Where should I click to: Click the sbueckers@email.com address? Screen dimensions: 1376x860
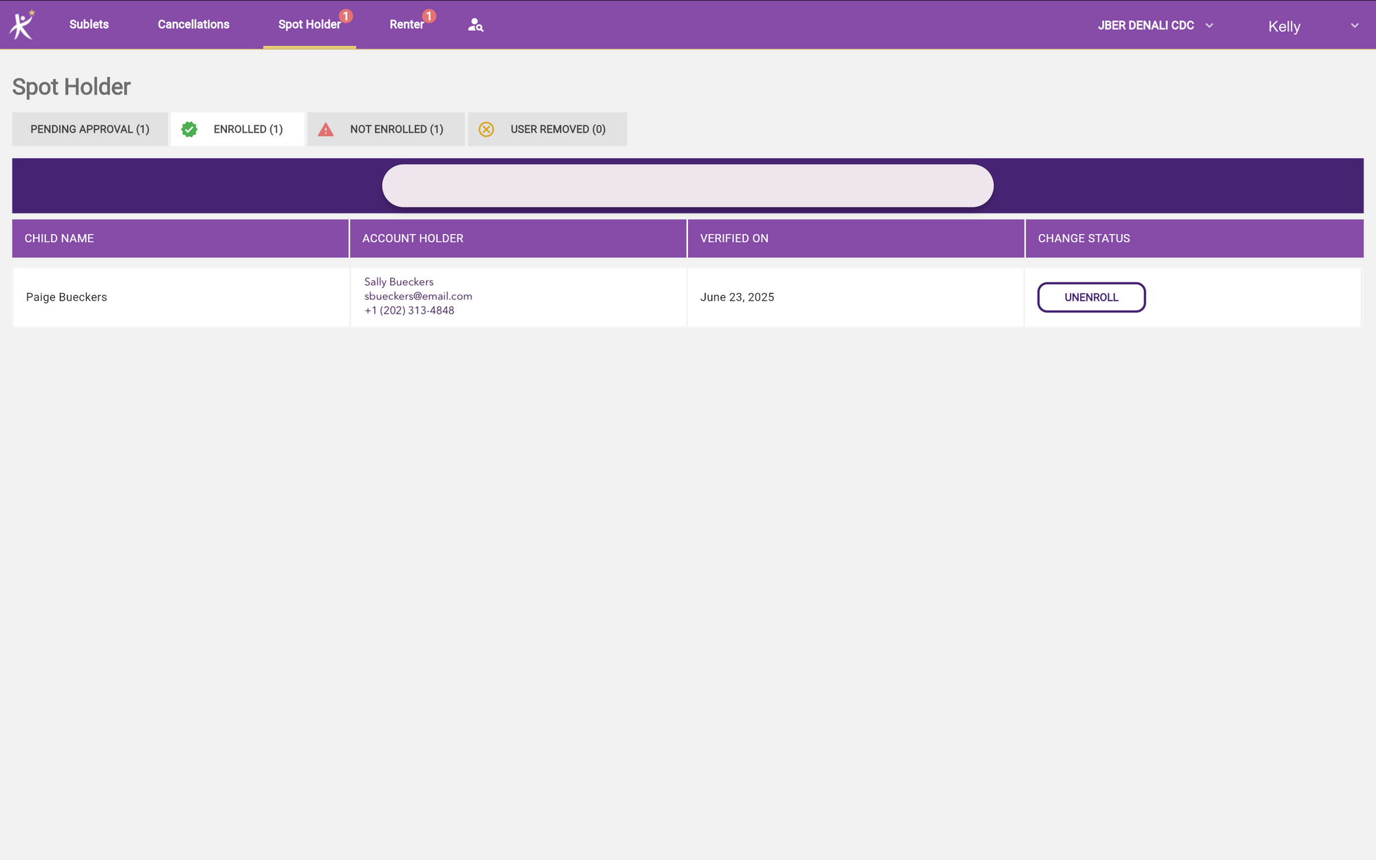(418, 296)
